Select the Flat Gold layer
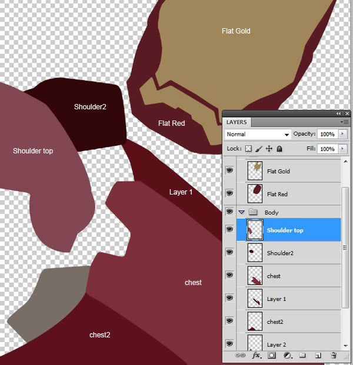This screenshot has width=353, height=365. click(289, 171)
